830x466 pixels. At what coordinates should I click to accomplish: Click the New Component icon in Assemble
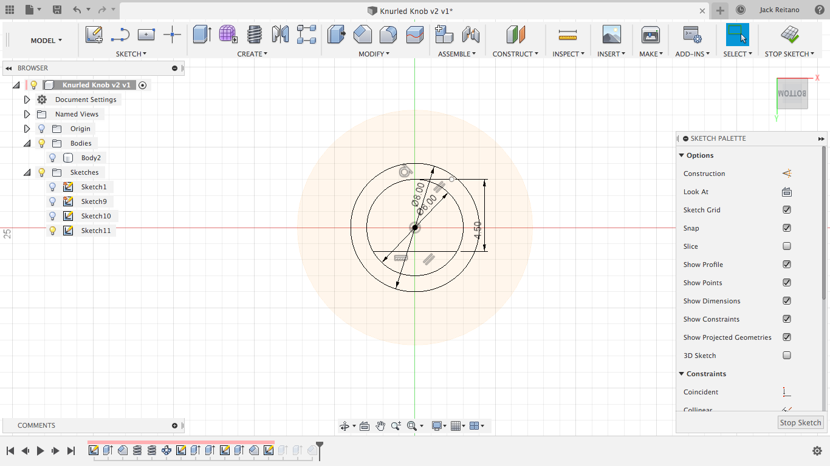(x=444, y=35)
